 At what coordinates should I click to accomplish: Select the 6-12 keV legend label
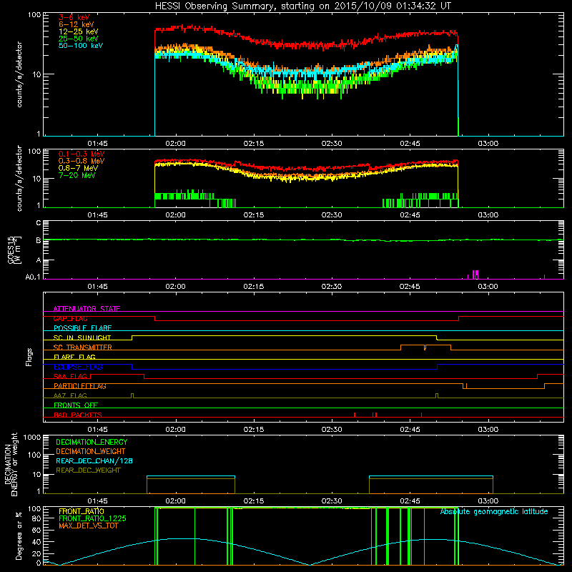click(x=77, y=24)
